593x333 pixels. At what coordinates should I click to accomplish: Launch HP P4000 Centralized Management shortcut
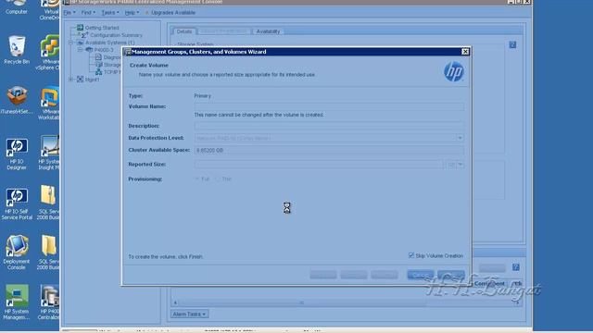click(49, 302)
